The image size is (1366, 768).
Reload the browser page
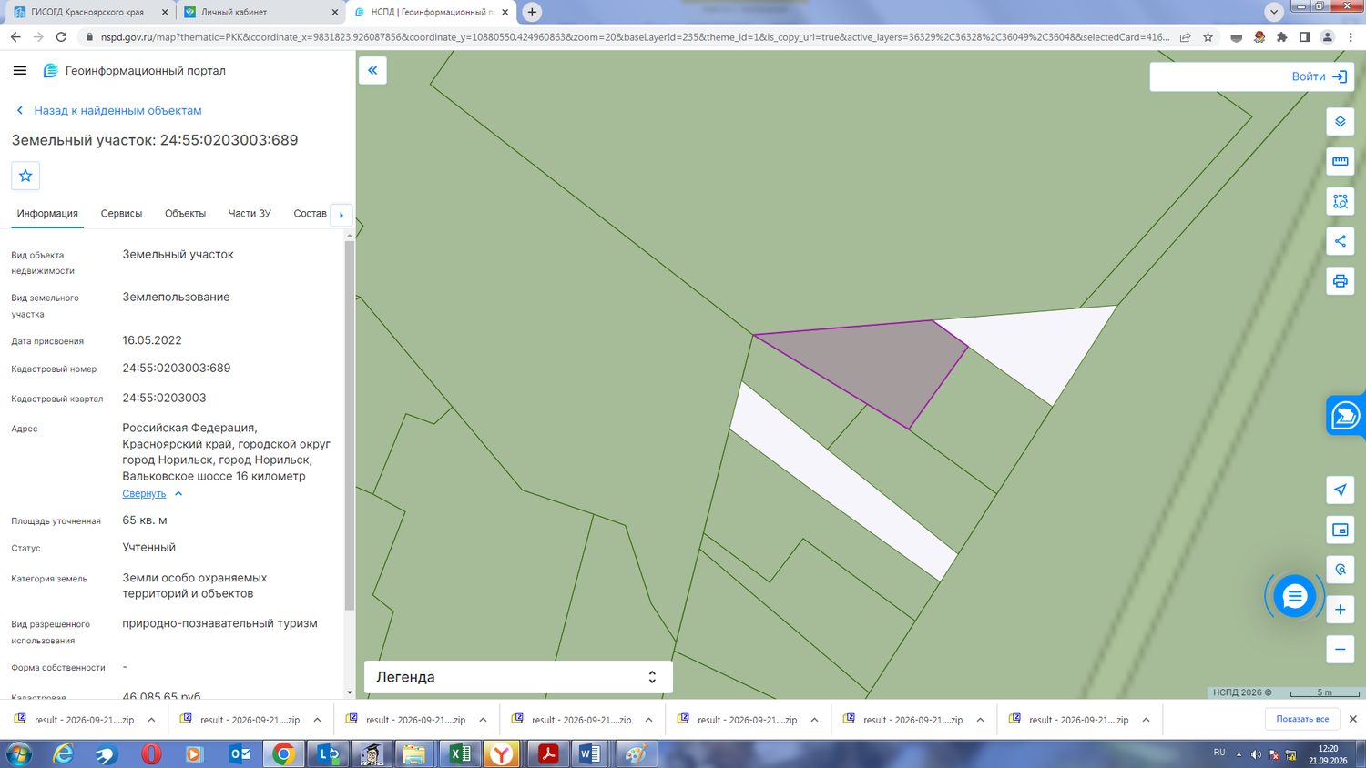pyautogui.click(x=61, y=37)
